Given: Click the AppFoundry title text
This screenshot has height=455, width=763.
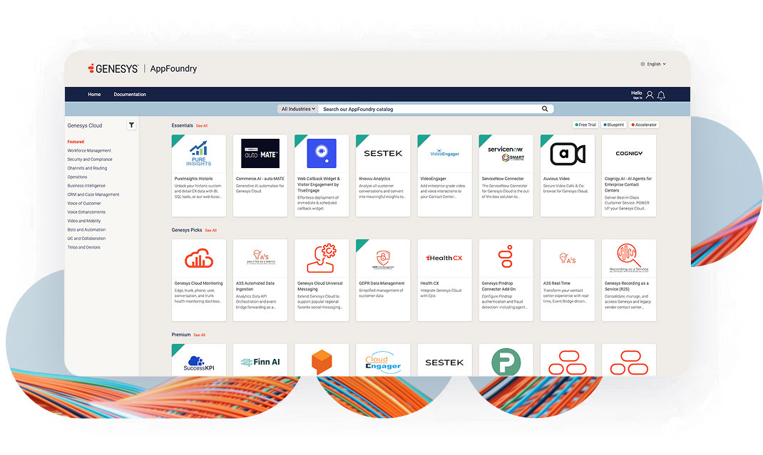Looking at the screenshot, I should (x=173, y=68).
